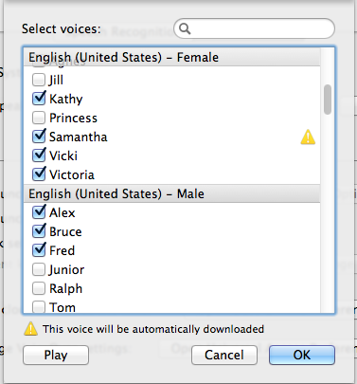Uncheck the Victoria voice
Image resolution: width=357 pixels, height=384 pixels.
pos(39,174)
